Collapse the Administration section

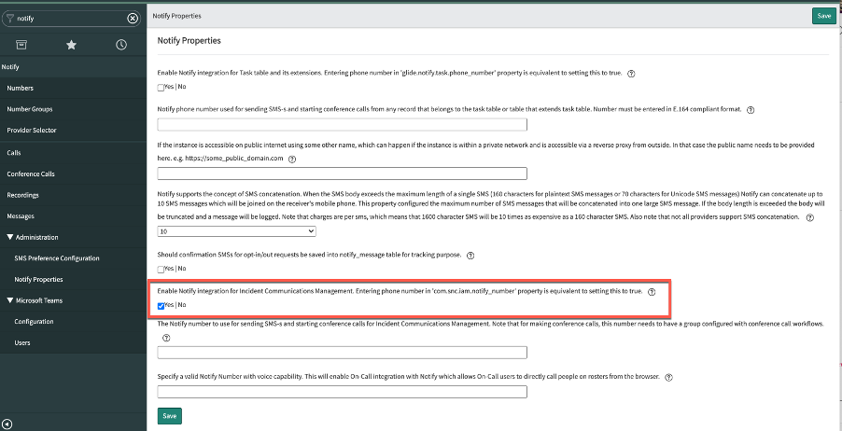9,237
